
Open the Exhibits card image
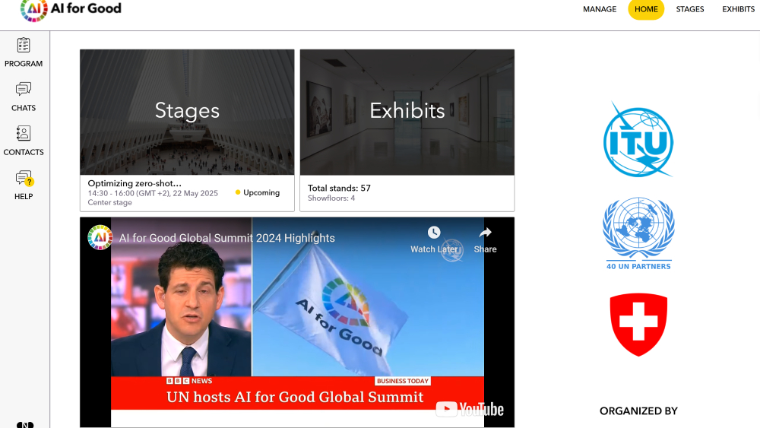pyautogui.click(x=407, y=112)
